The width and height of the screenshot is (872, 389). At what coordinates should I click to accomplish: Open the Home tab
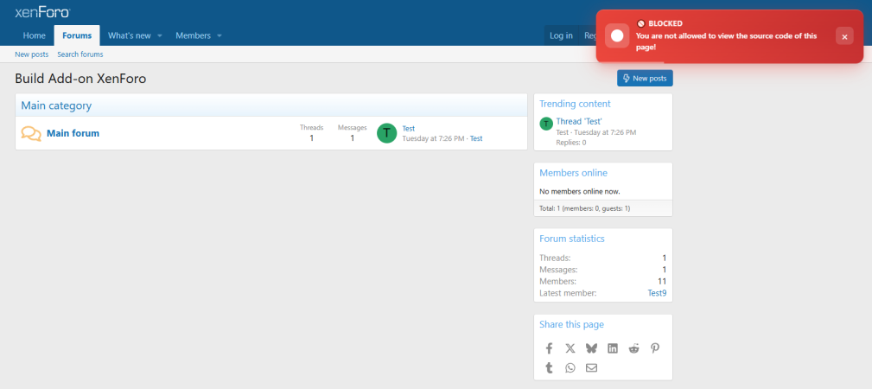pos(35,35)
